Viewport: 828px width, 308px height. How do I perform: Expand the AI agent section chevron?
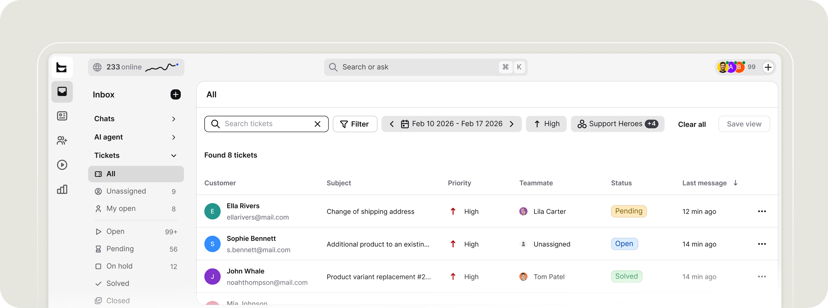coord(174,137)
